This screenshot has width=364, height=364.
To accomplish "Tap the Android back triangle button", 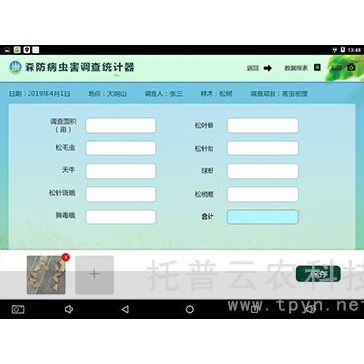I will point(125,309).
